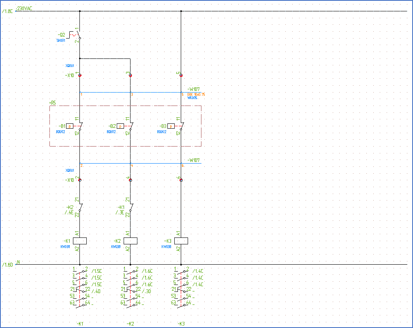Click terminal 1 of terminal strip -X10
Image resolution: width=413 pixels, height=328 pixels.
click(79, 75)
